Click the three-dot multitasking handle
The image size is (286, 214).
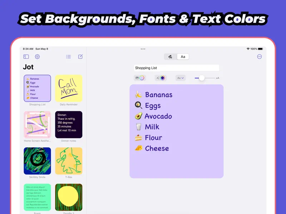[x=143, y=49]
